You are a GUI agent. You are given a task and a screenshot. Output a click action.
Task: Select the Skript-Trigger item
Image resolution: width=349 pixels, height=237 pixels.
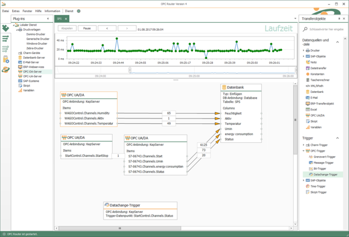316,192
